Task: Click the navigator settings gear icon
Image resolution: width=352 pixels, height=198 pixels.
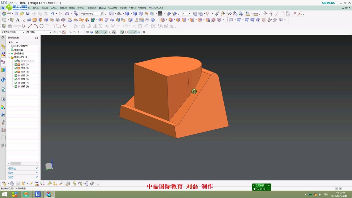Action: pos(3,38)
